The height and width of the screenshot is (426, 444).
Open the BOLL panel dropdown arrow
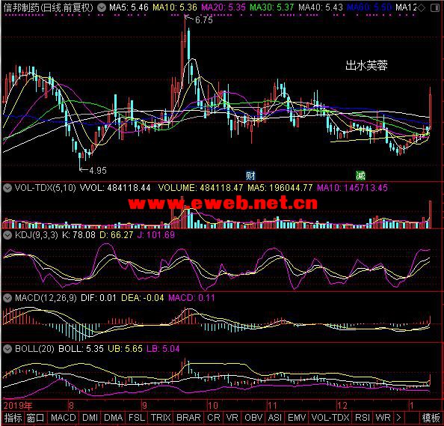click(7, 349)
